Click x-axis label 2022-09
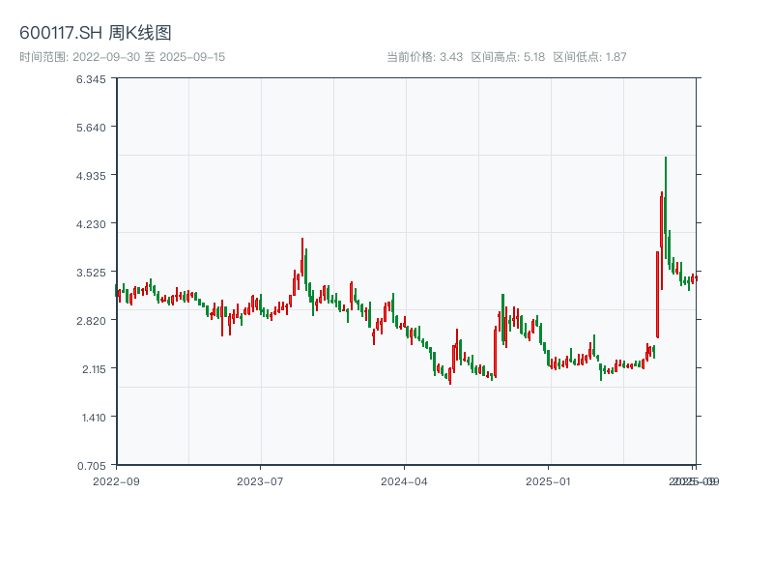 pyautogui.click(x=116, y=481)
